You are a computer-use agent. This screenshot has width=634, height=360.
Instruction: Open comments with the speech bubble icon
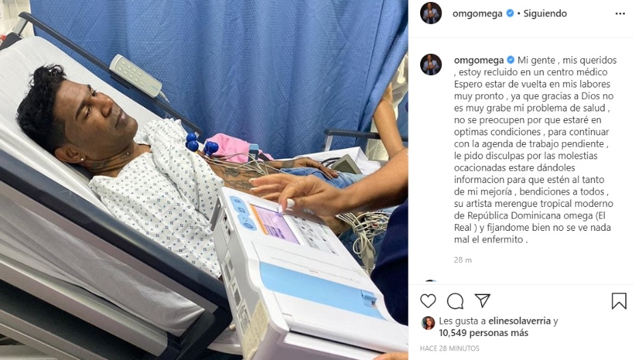click(x=455, y=301)
